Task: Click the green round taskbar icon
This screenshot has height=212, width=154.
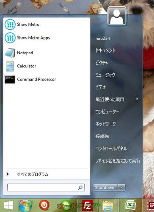Action: click(66, 205)
